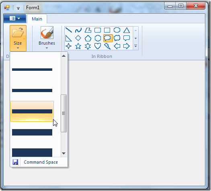Click the size list scroll down arrow
211x191 pixels.
64,153
